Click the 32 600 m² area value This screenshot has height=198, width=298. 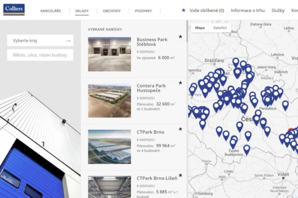165,104
